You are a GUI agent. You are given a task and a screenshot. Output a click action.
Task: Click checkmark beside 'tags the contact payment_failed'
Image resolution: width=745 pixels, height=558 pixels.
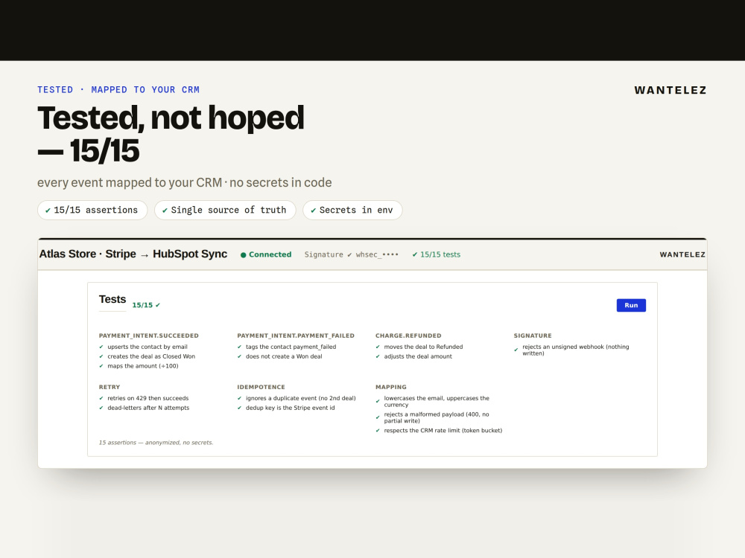coord(239,347)
